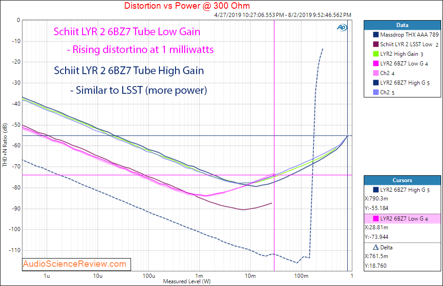Select highlighted LYR2 6BZ7 Low G cursor row
The image size is (443, 286).
tap(402, 219)
